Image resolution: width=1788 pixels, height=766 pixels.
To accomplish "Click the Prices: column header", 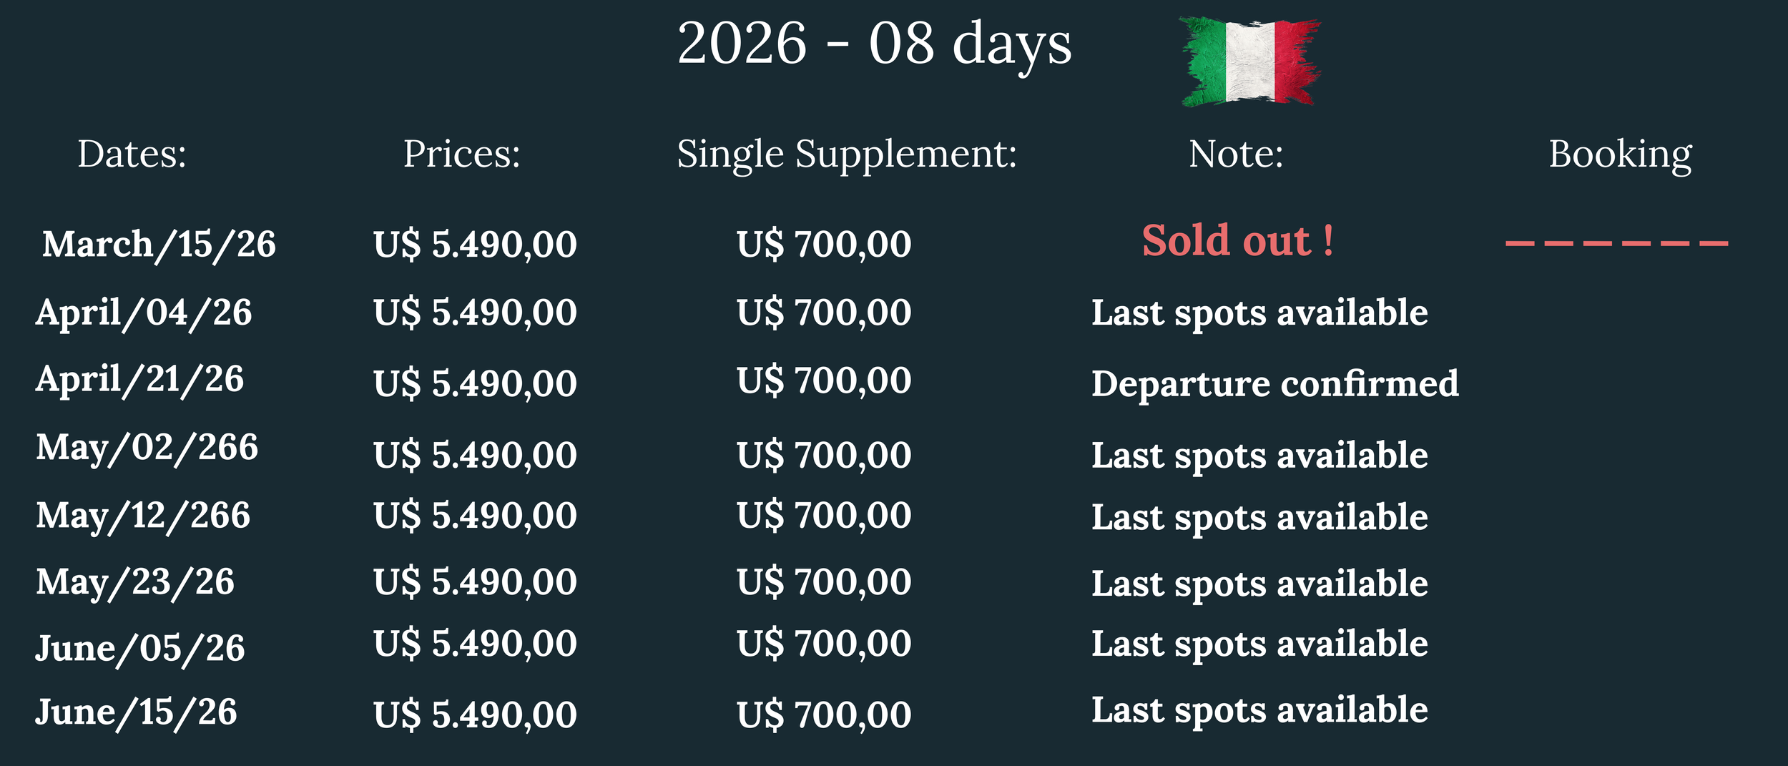I will (x=462, y=154).
